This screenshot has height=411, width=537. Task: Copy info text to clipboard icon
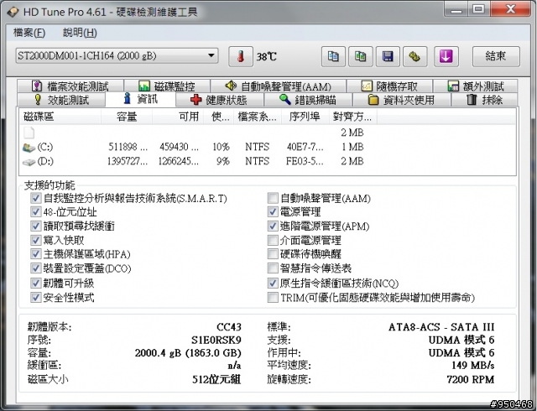[333, 56]
